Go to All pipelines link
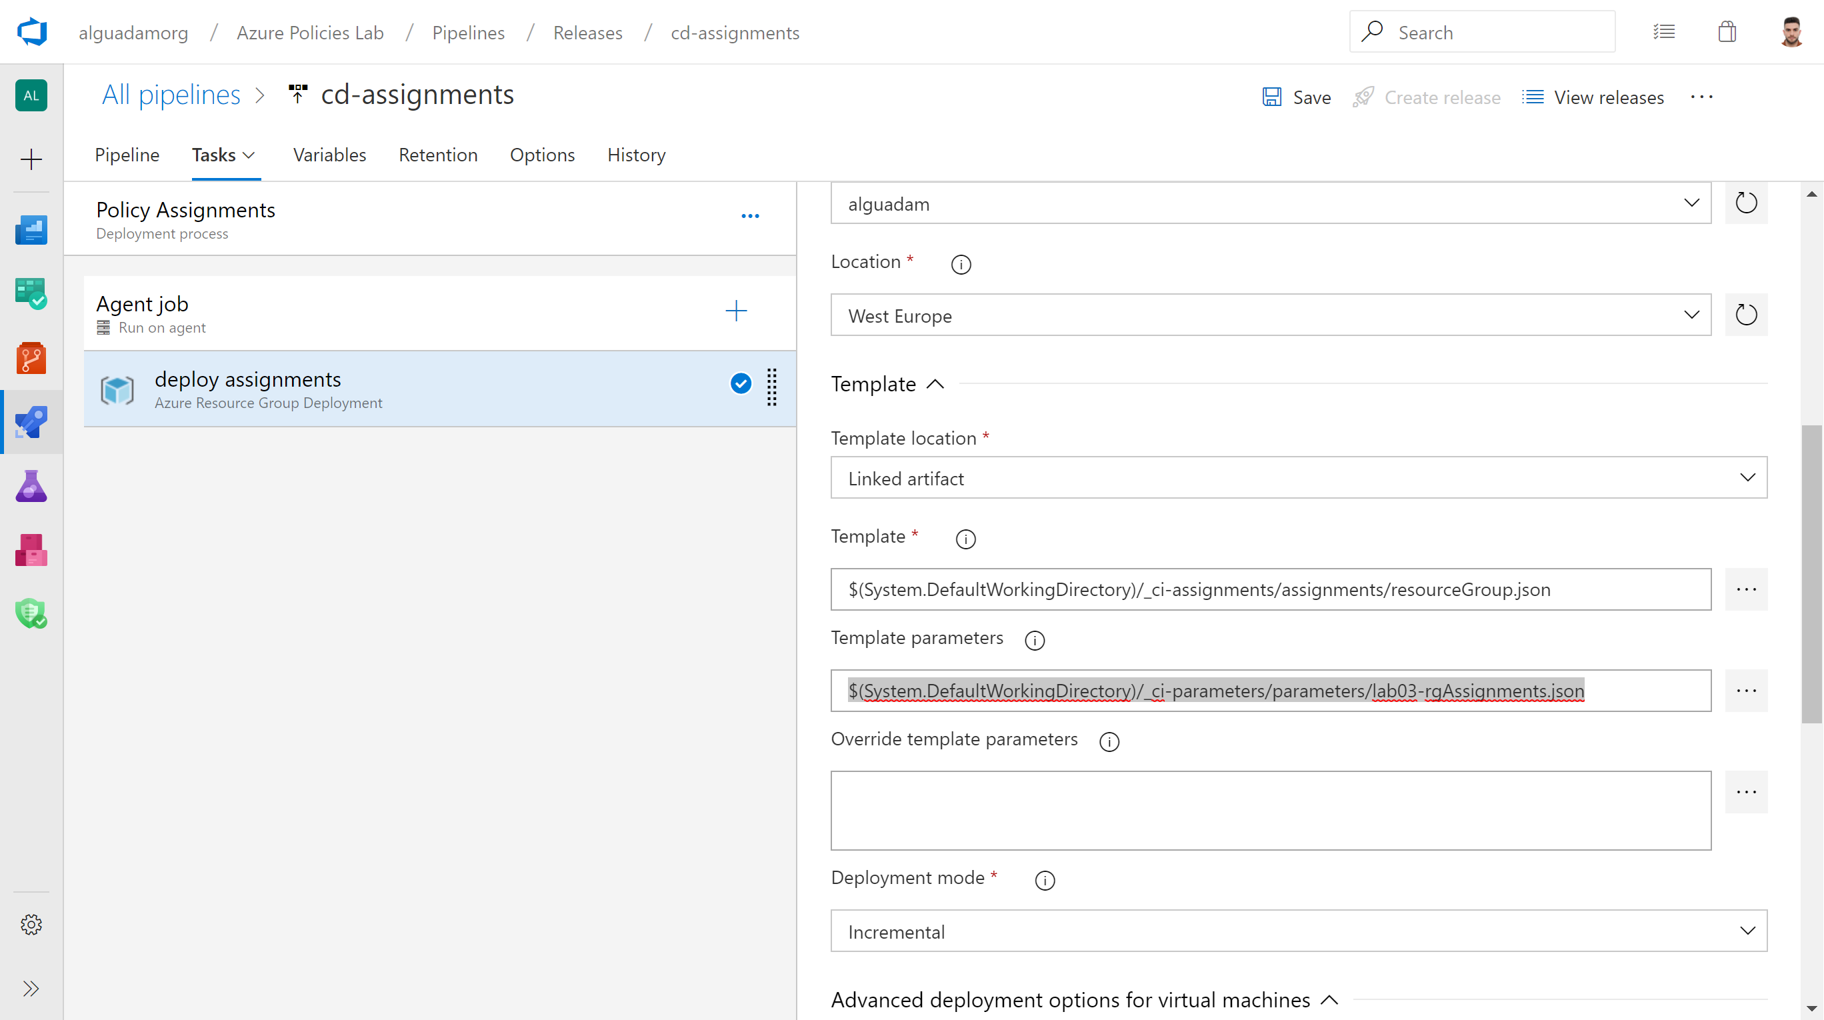1824x1020 pixels. (x=171, y=94)
